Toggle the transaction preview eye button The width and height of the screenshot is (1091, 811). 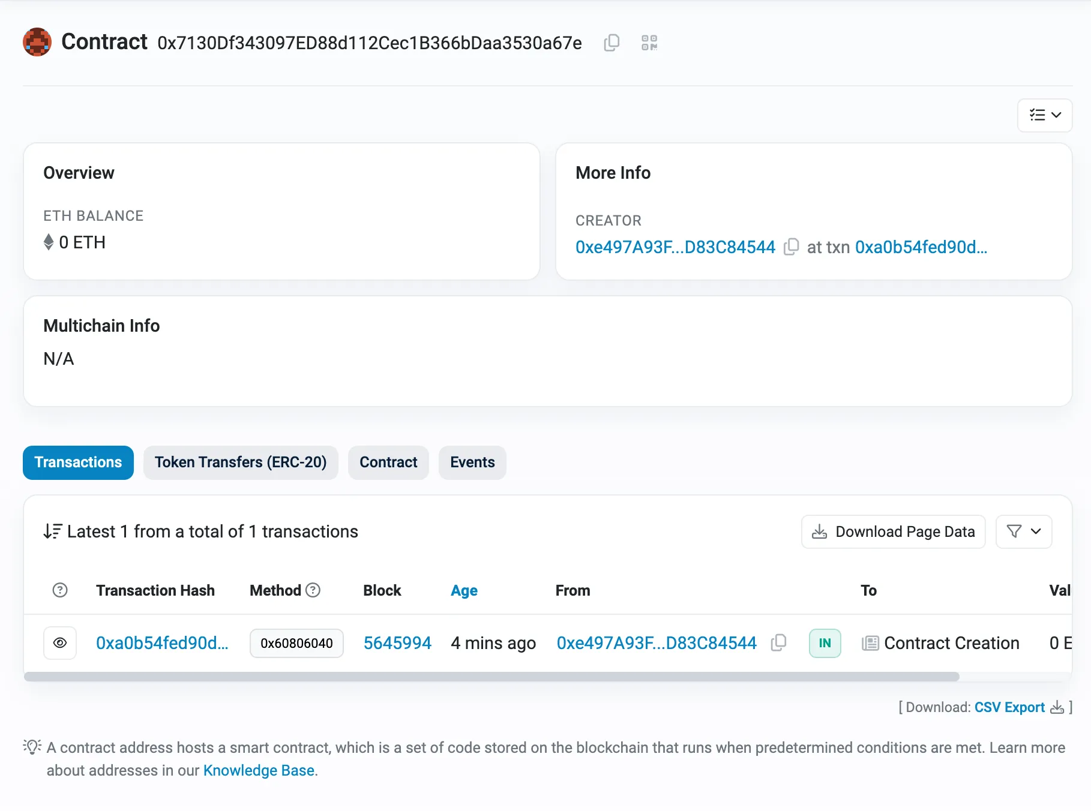click(60, 643)
